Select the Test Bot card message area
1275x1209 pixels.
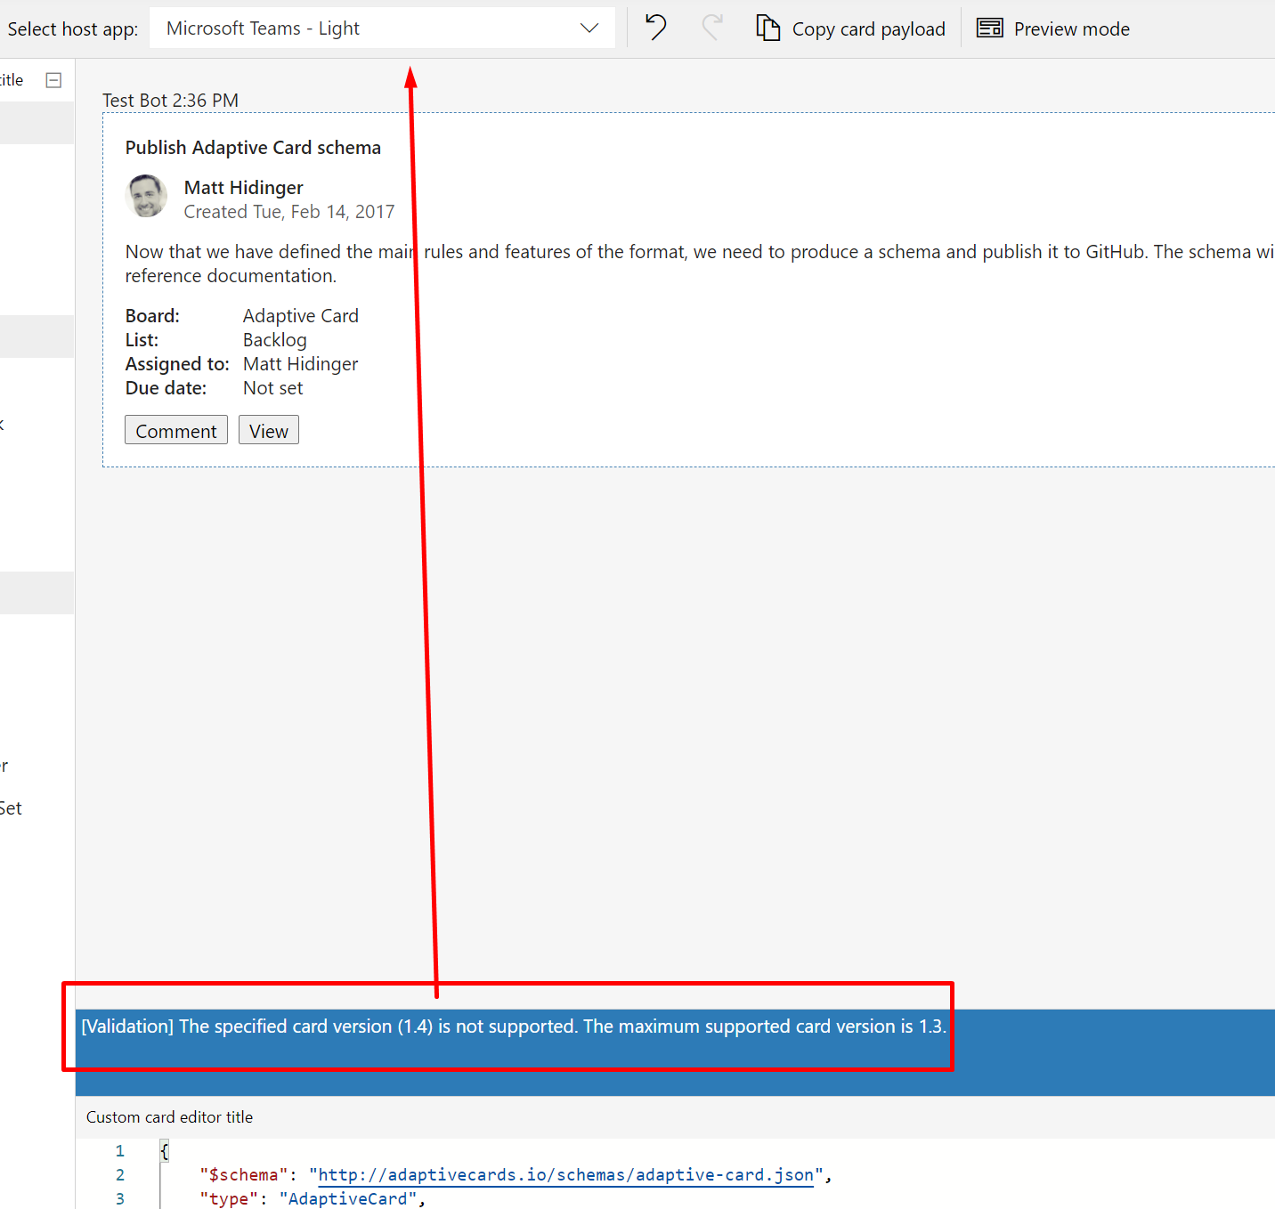coord(171,100)
